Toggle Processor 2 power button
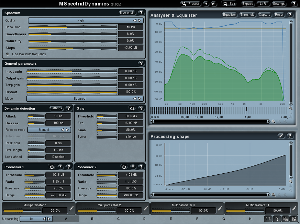The image size is (300, 224). coord(124,167)
